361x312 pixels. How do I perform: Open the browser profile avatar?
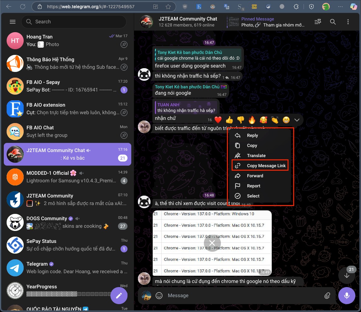326,7
